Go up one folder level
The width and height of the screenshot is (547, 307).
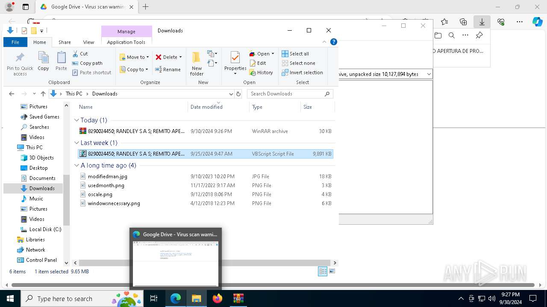tap(43, 94)
